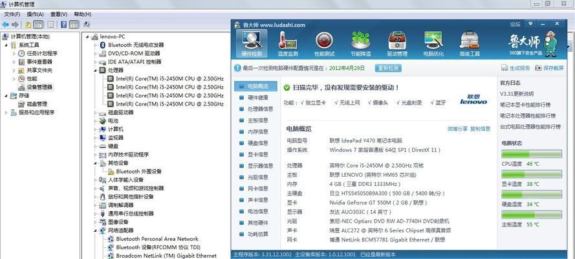Collapse 其他设备 device category
This screenshot has width=575, height=259.
95,163
